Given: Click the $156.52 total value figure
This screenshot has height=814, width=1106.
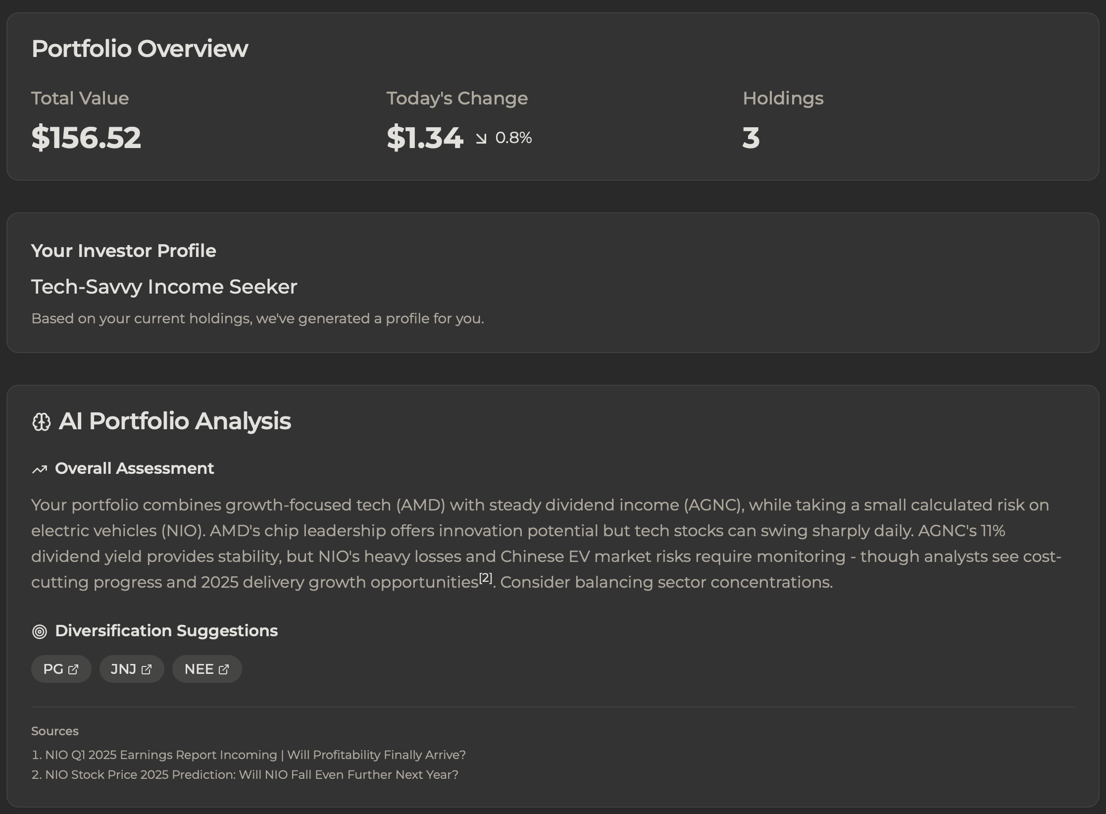Looking at the screenshot, I should pos(86,138).
